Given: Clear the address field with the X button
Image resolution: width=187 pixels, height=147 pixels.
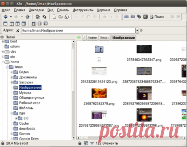Looking at the screenshot, I should (17, 31).
